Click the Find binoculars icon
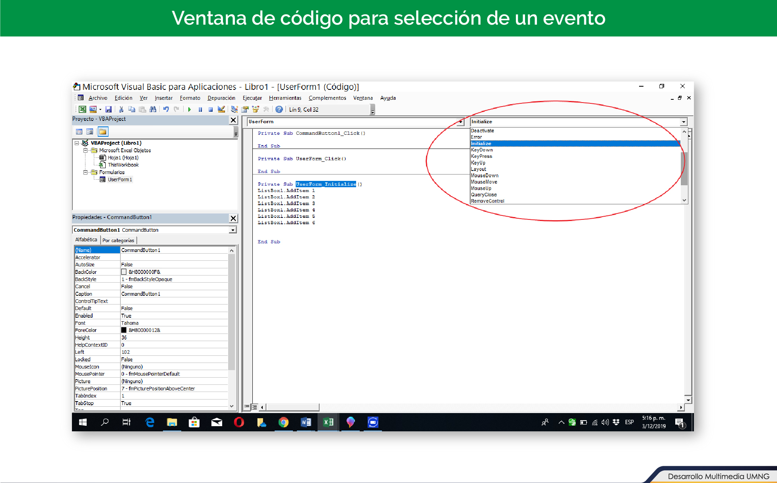The image size is (777, 483). 153,109
